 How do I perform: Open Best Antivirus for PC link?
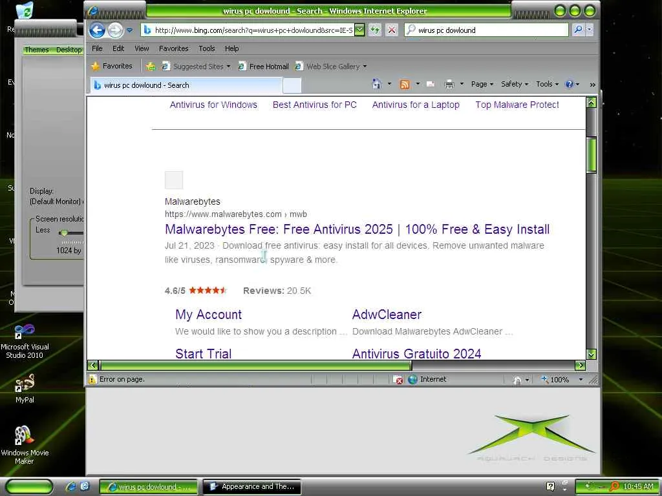tap(315, 105)
